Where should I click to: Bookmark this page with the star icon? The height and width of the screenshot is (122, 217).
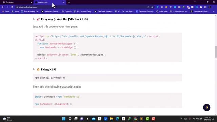click(152, 7)
